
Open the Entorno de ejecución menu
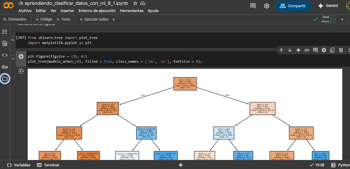pyautogui.click(x=97, y=11)
